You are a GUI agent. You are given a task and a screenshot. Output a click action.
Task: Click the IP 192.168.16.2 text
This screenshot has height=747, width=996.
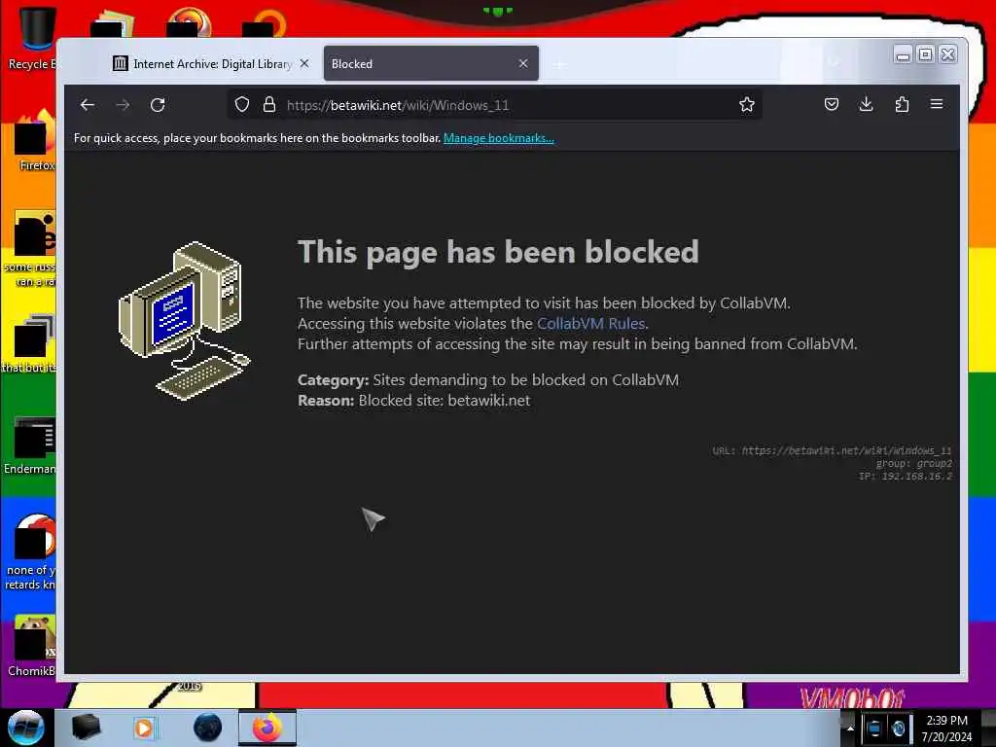906,476
